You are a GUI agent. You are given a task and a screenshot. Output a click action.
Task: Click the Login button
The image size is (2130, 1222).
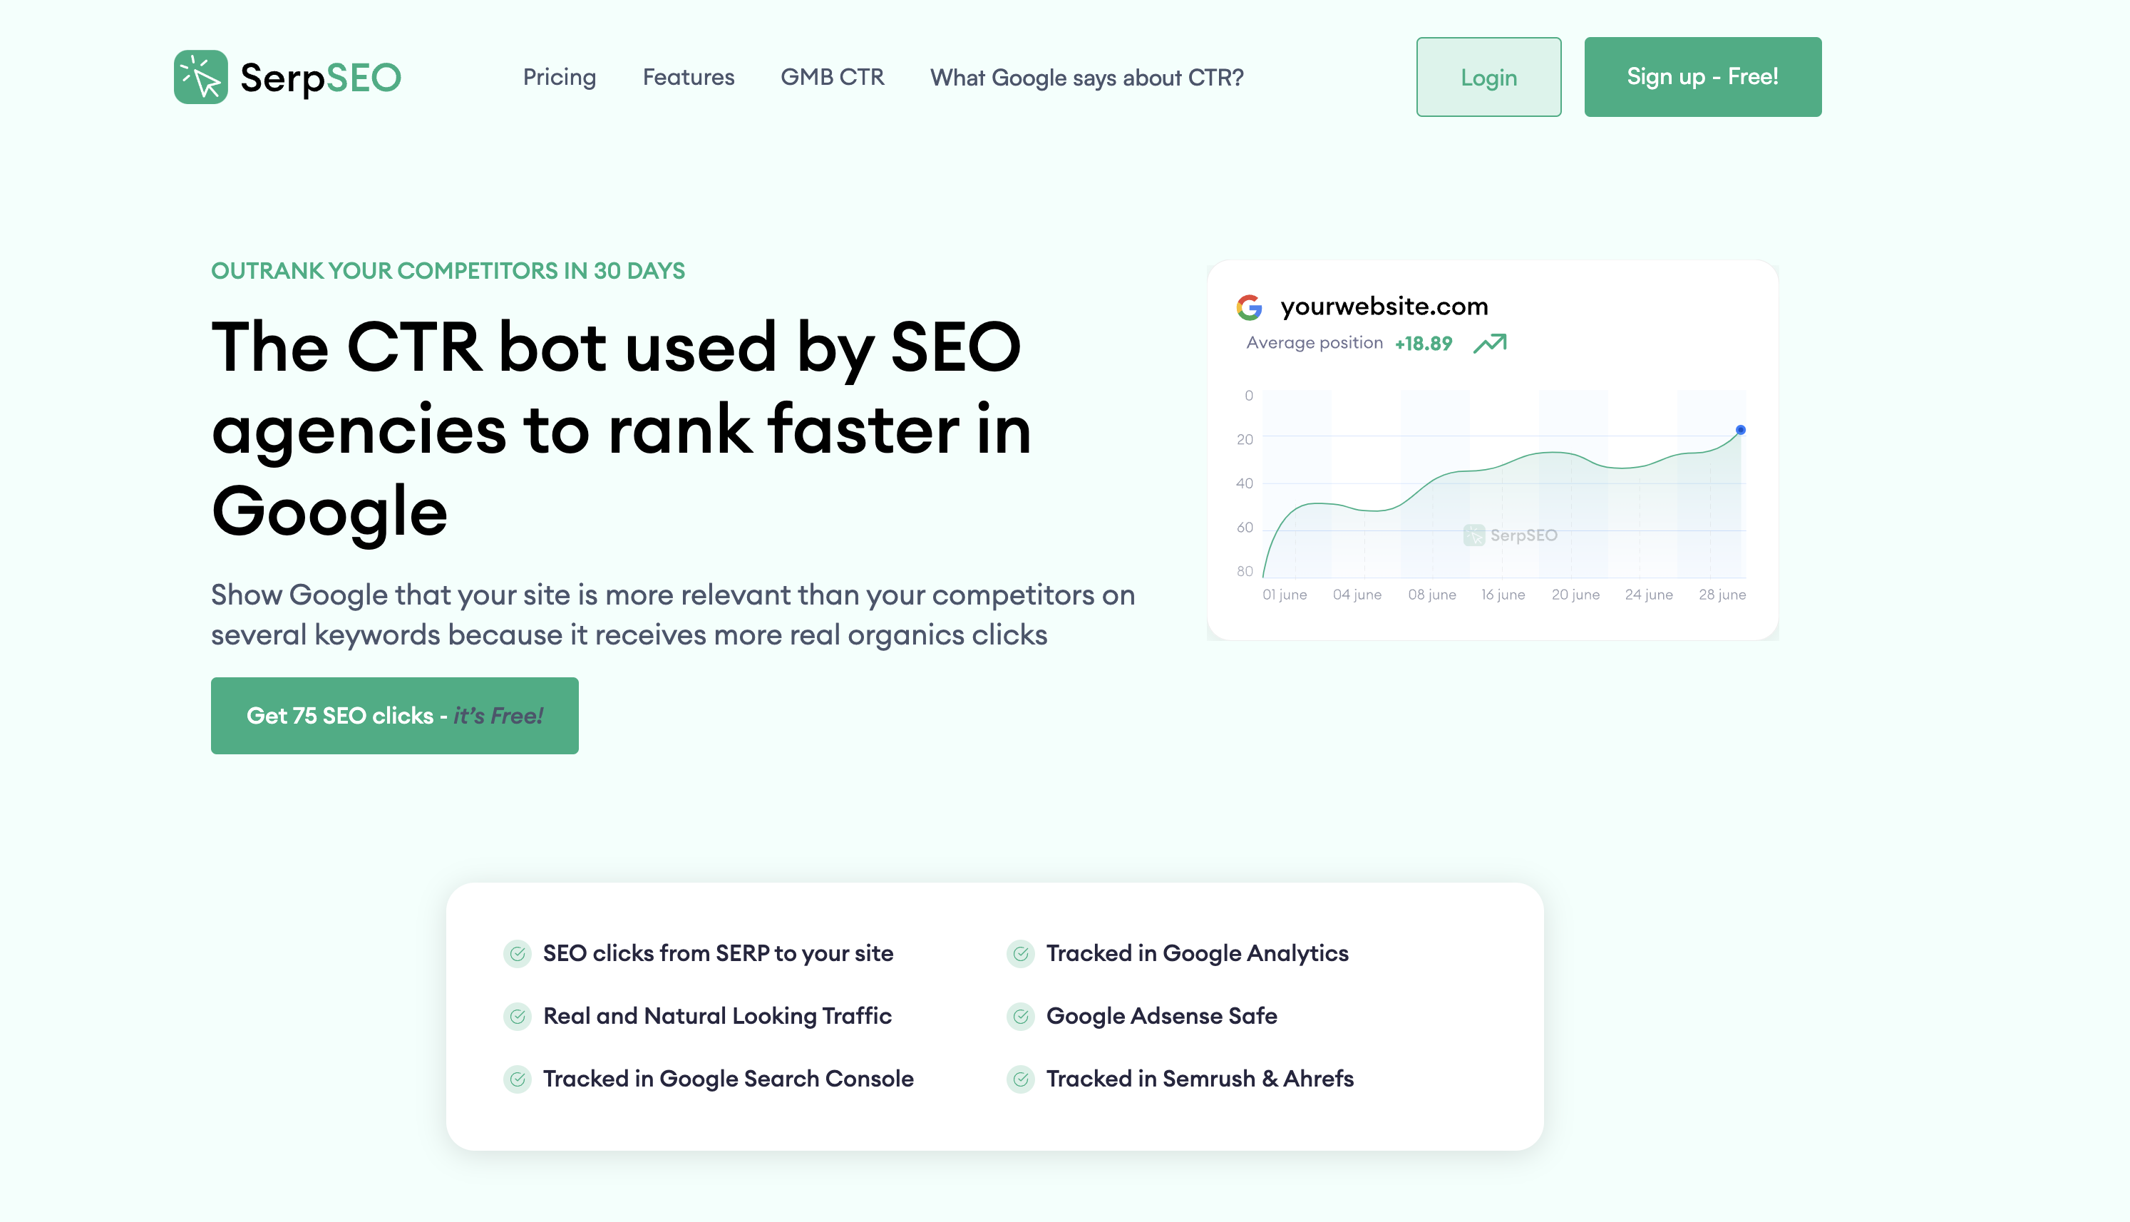coord(1488,76)
